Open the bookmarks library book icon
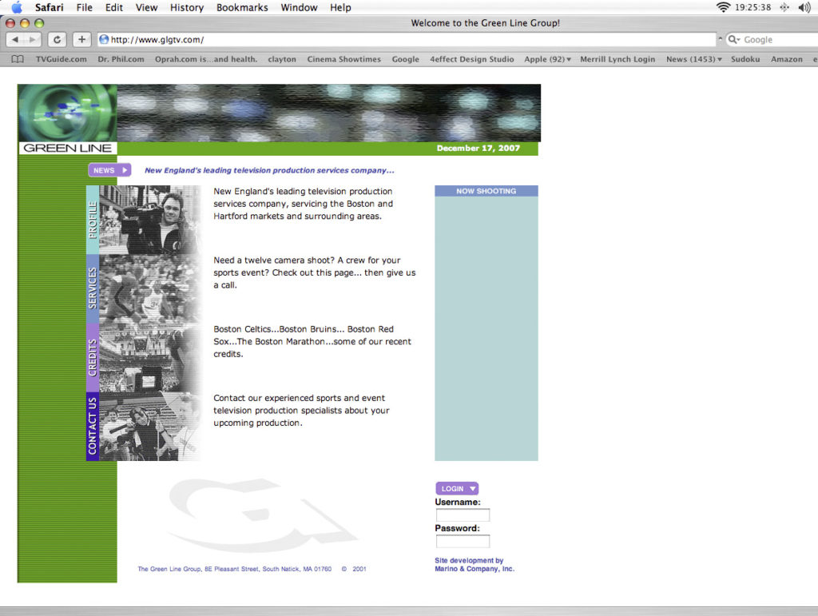 tap(18, 59)
